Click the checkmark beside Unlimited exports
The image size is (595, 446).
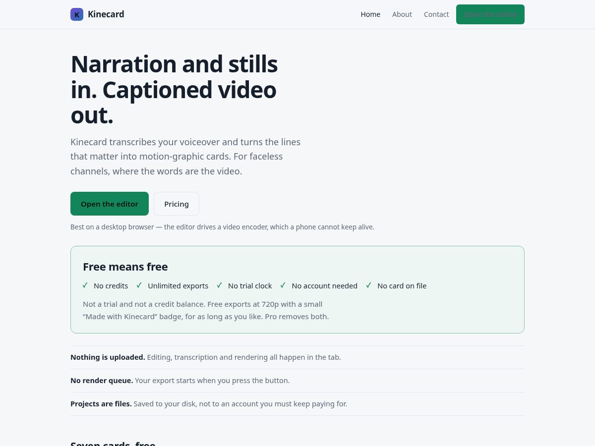(139, 285)
